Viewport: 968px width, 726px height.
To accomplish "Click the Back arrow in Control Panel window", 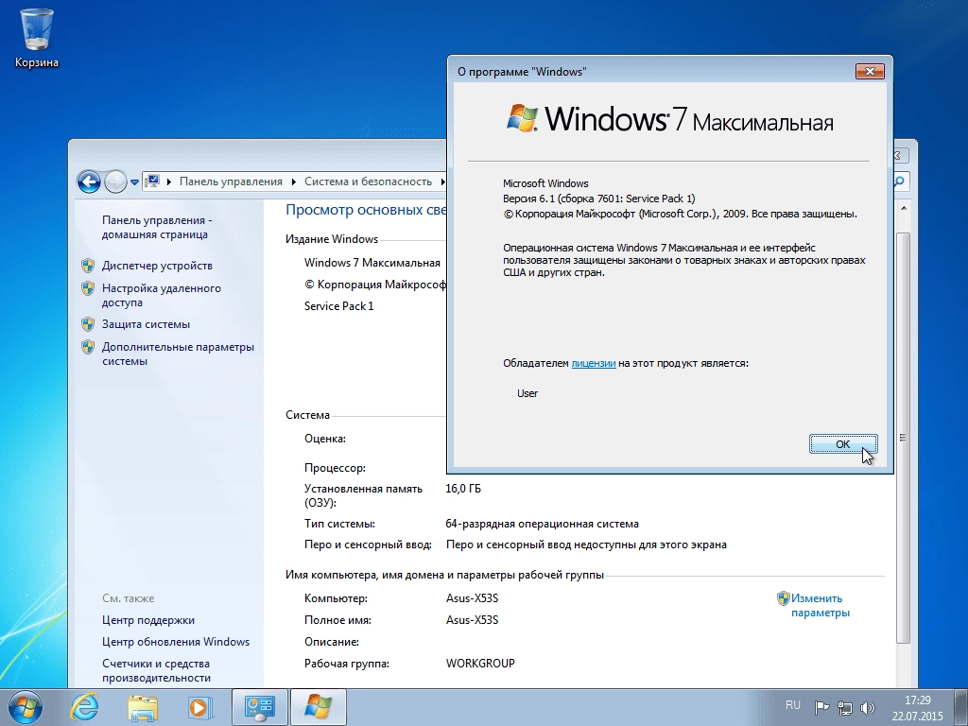I will point(89,182).
